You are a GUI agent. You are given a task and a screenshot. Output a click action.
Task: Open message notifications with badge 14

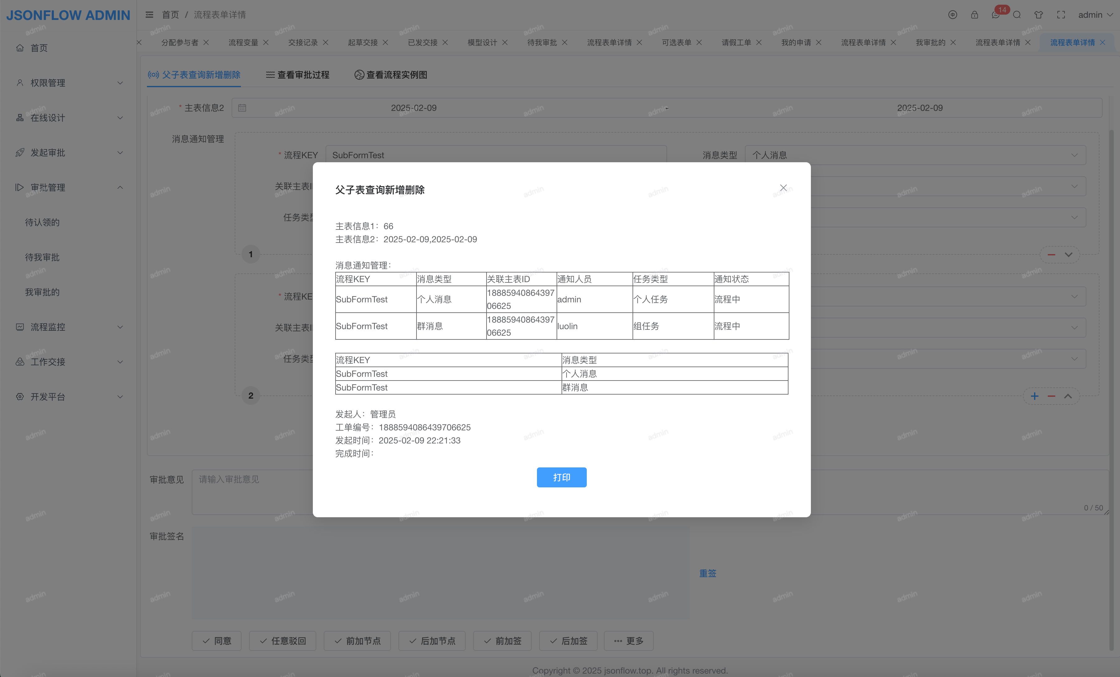(x=996, y=15)
